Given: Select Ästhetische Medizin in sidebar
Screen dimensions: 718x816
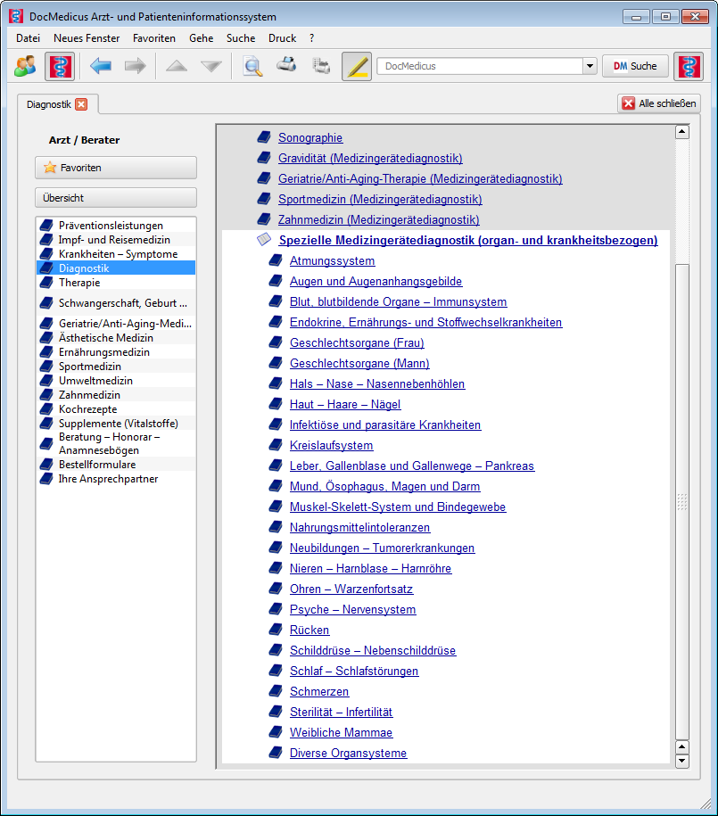Looking at the screenshot, I should pos(116,338).
